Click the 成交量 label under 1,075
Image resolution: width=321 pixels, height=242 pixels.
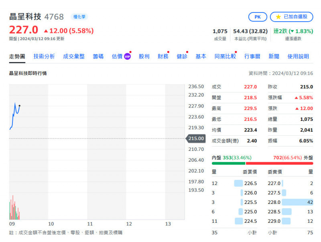coord(220,39)
